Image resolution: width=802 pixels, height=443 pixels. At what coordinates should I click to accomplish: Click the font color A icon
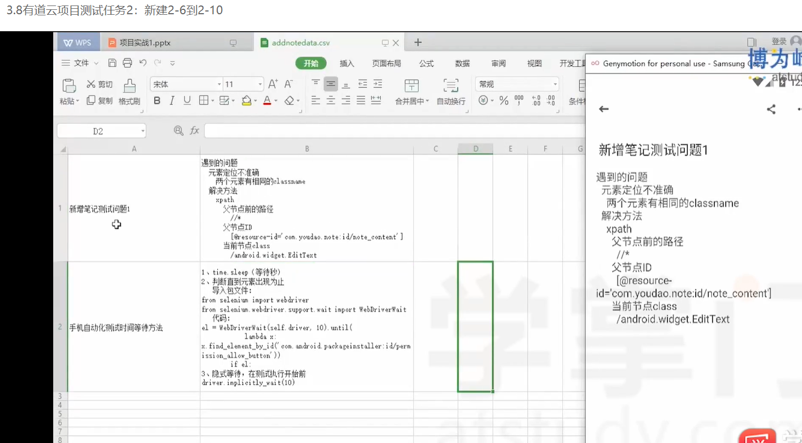(x=267, y=100)
